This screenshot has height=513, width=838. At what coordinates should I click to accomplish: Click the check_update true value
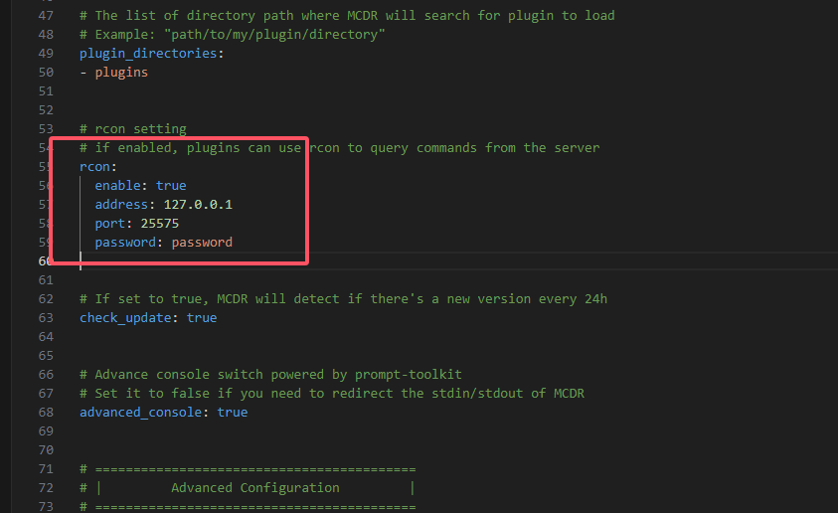pyautogui.click(x=202, y=317)
